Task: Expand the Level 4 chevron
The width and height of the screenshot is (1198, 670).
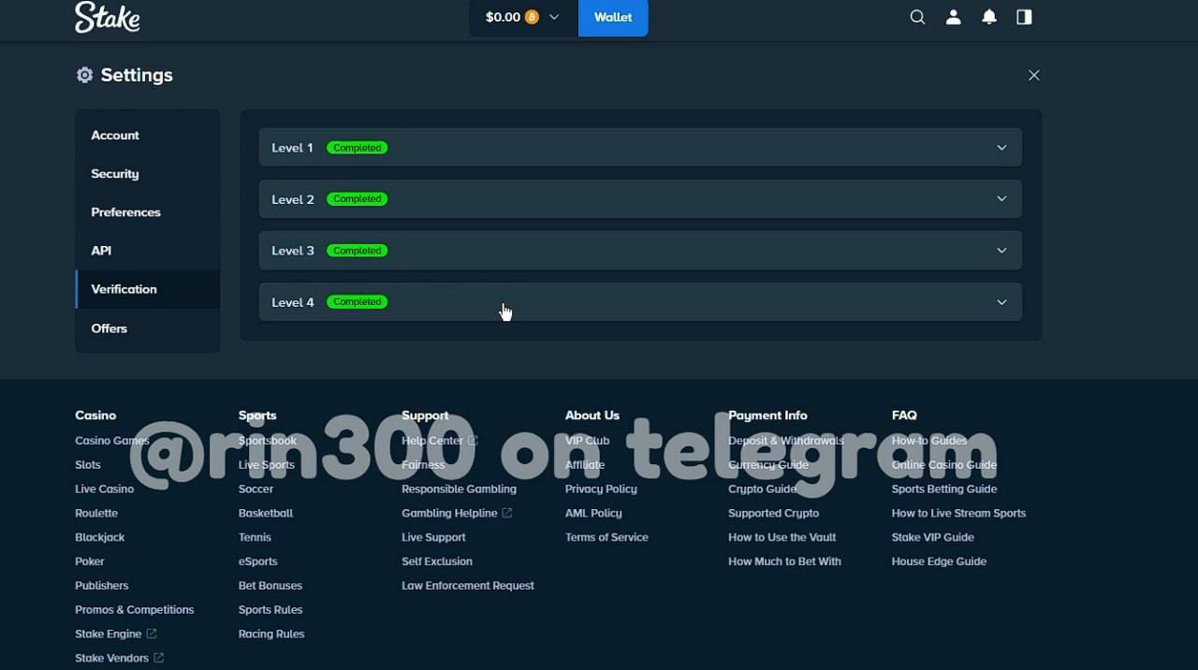Action: coord(1001,302)
